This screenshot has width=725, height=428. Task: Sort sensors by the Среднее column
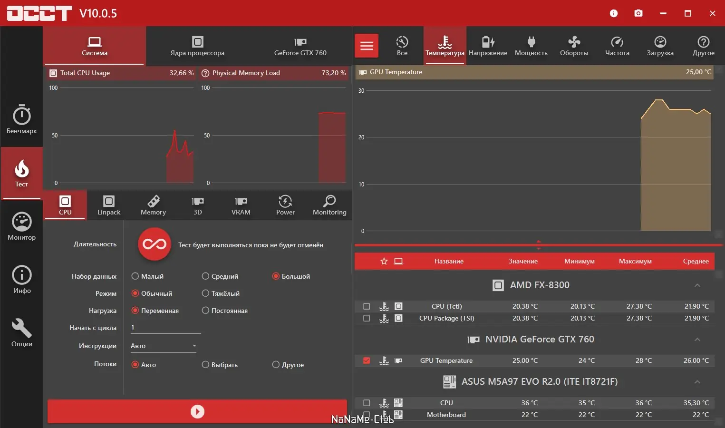tap(696, 261)
